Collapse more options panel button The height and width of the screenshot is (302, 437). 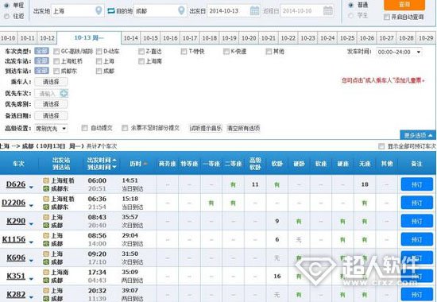(418, 135)
